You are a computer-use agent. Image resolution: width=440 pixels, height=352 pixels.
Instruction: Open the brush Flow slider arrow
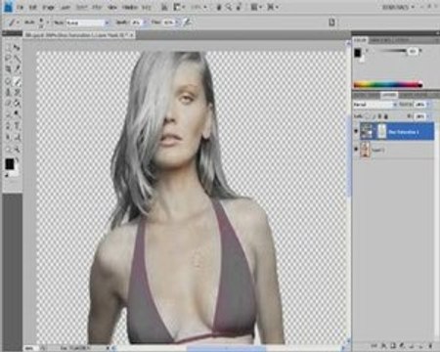[177, 22]
